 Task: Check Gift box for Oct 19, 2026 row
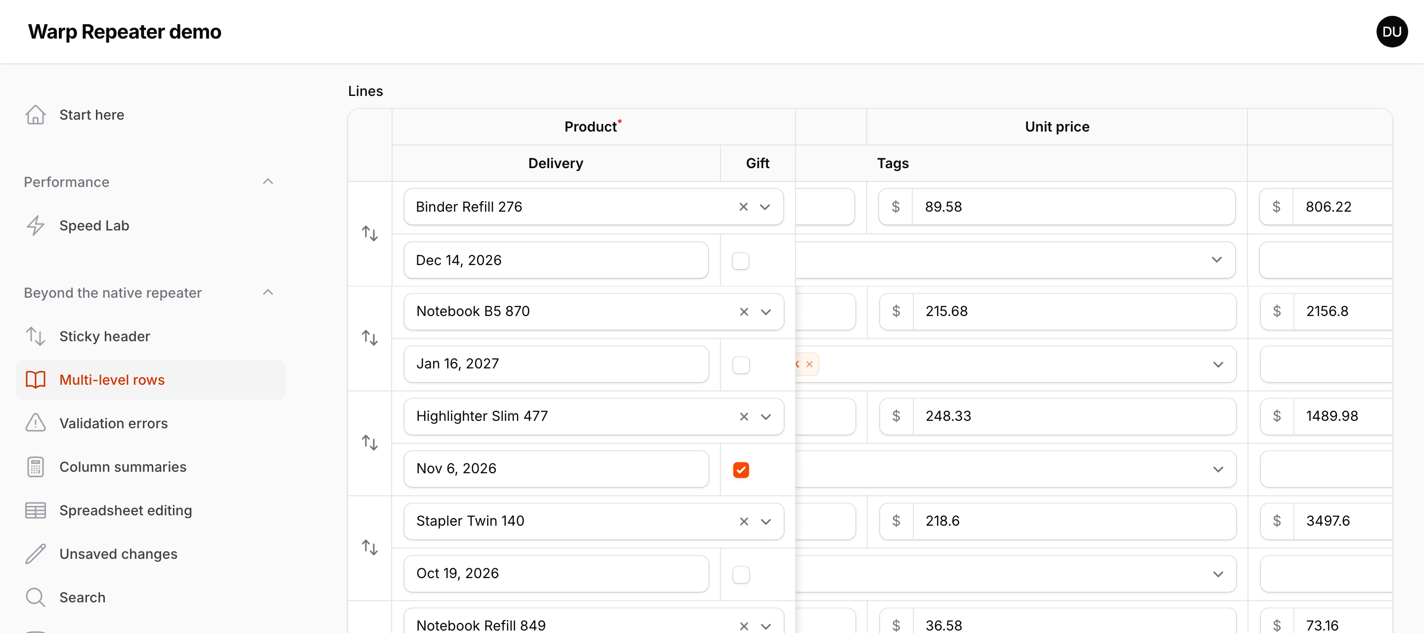(x=741, y=575)
